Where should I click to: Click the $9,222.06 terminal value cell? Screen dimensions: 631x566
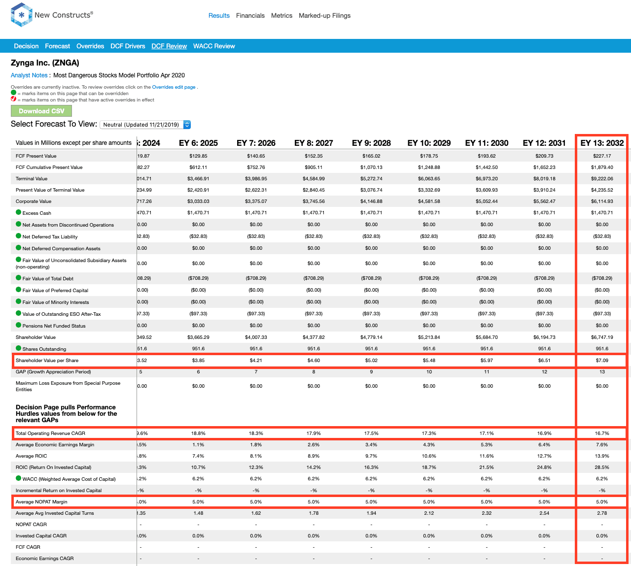coord(602,179)
